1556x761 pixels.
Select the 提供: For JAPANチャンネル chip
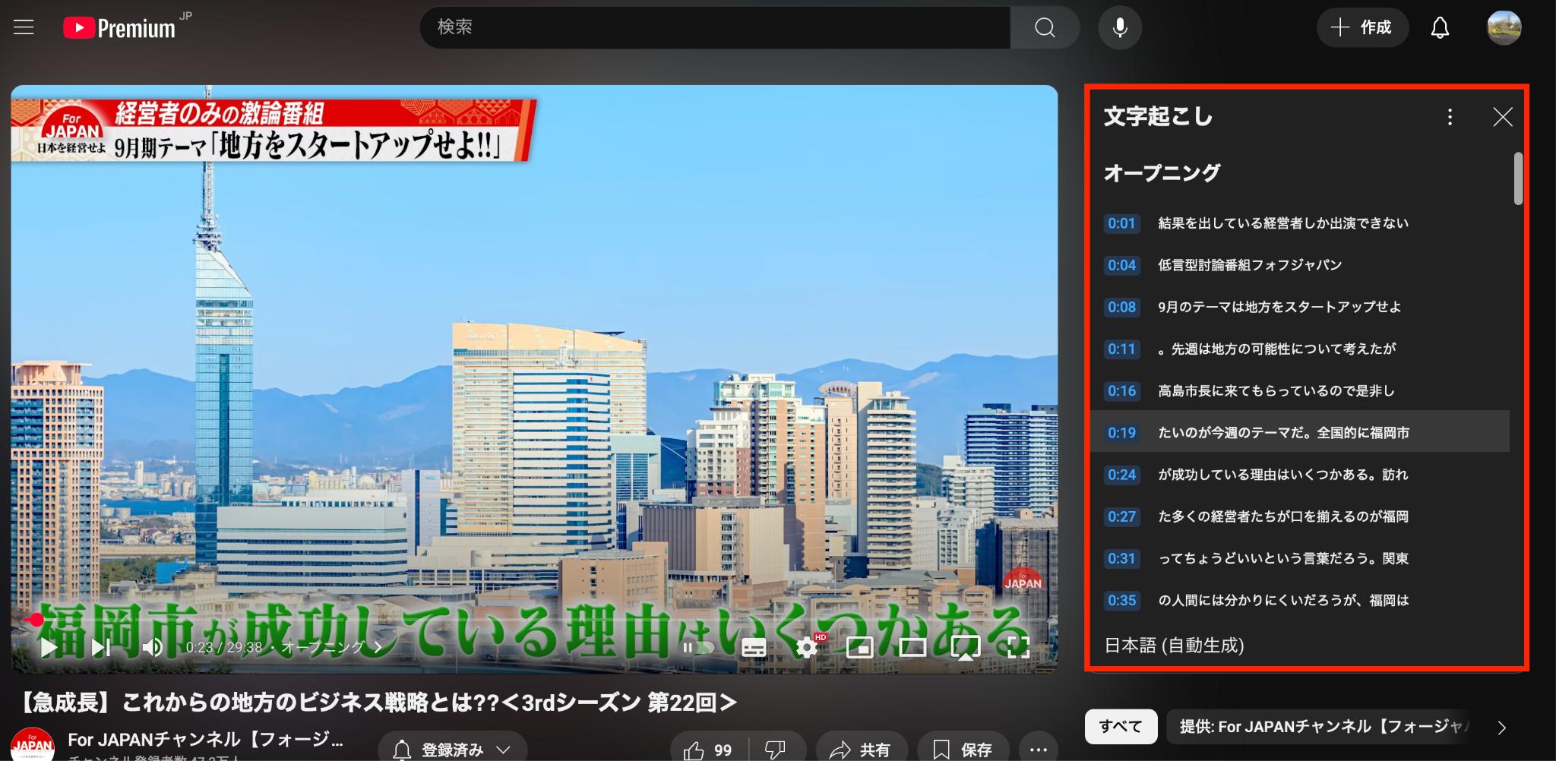1322,727
